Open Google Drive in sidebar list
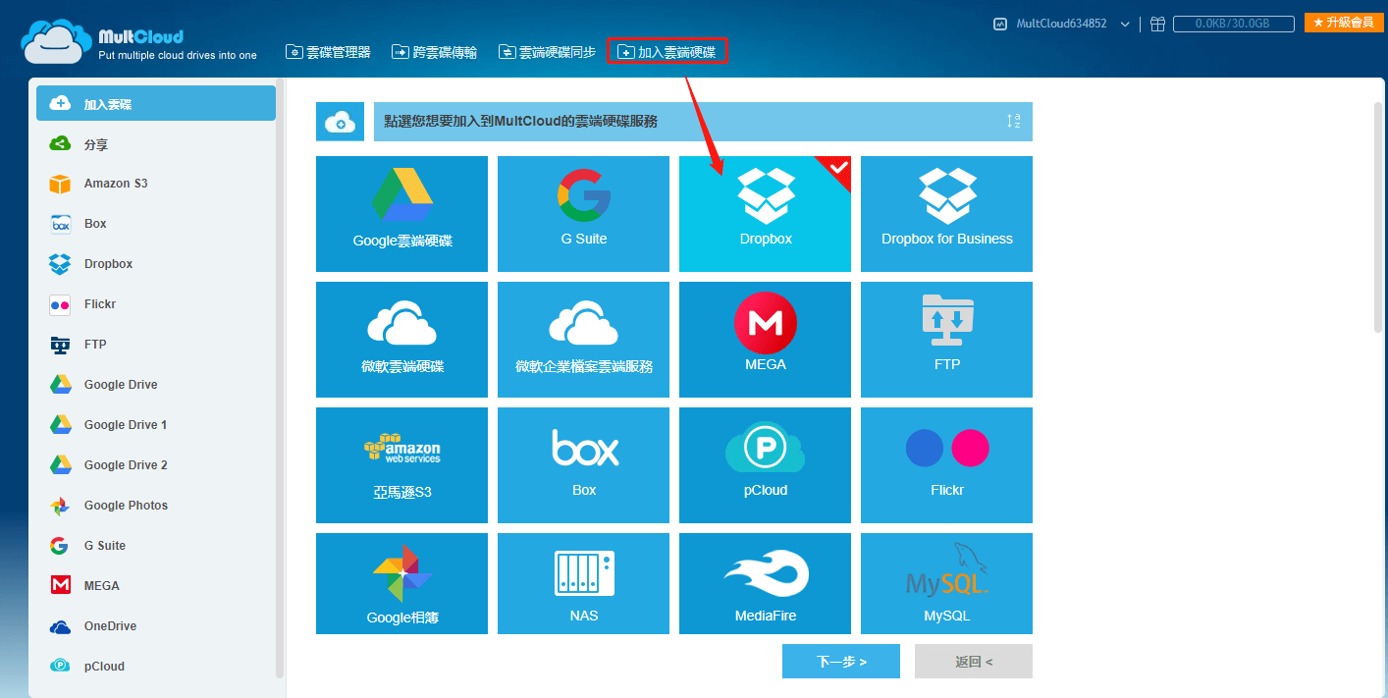This screenshot has height=698, width=1388. point(156,385)
